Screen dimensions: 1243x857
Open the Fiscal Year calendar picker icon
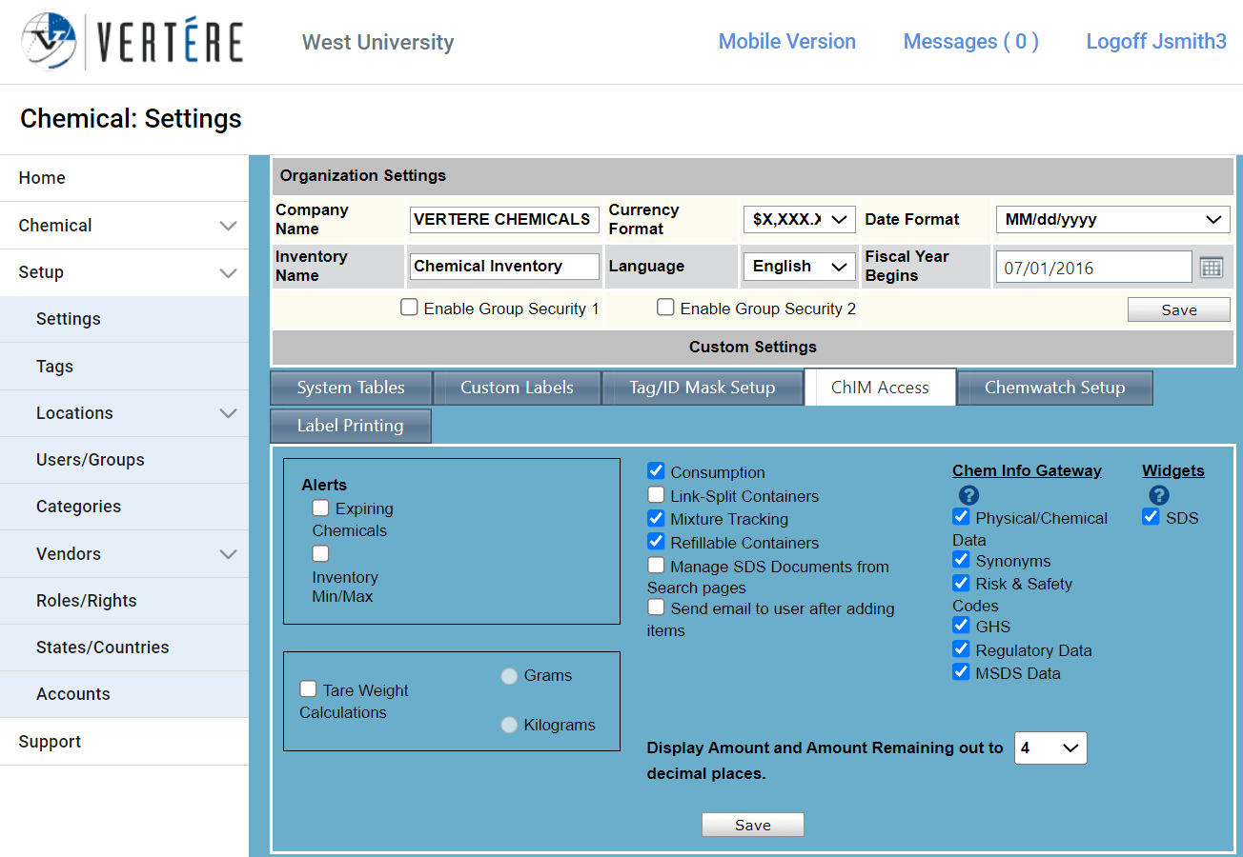[1211, 268]
